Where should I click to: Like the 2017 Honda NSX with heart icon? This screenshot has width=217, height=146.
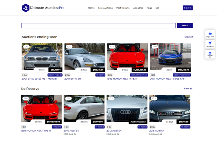pyautogui.click(x=154, y=47)
